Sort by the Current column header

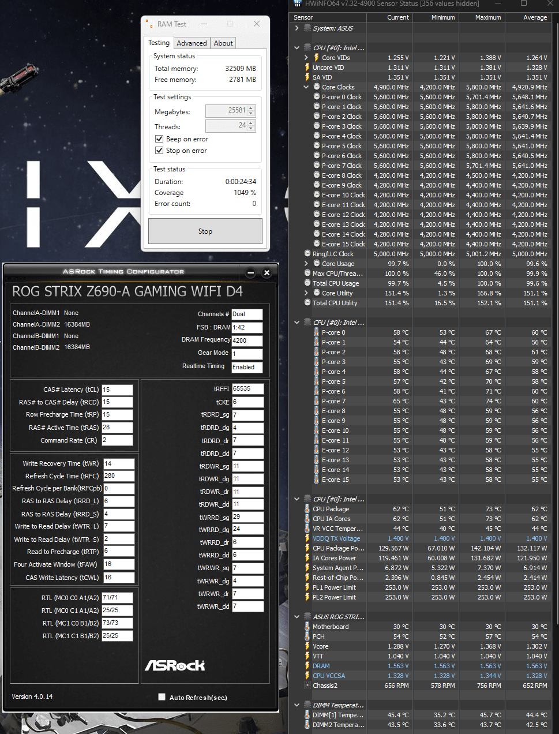(x=390, y=17)
